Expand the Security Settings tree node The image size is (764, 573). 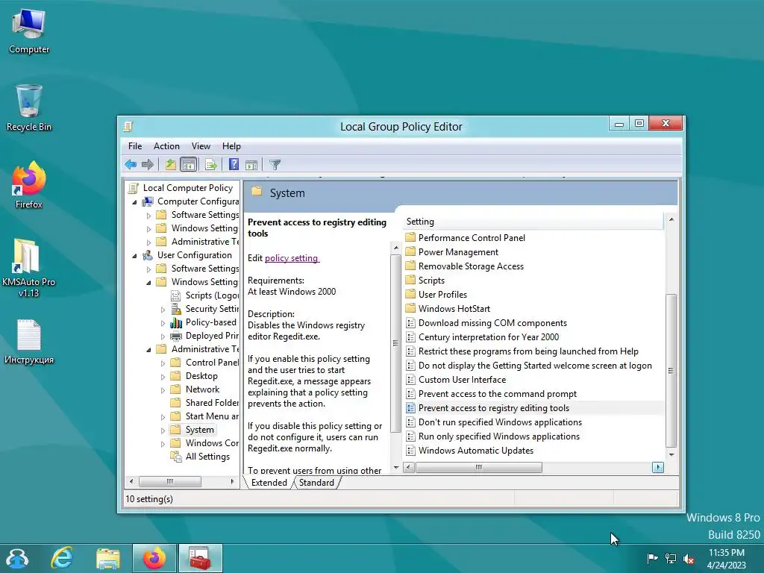pos(163,310)
